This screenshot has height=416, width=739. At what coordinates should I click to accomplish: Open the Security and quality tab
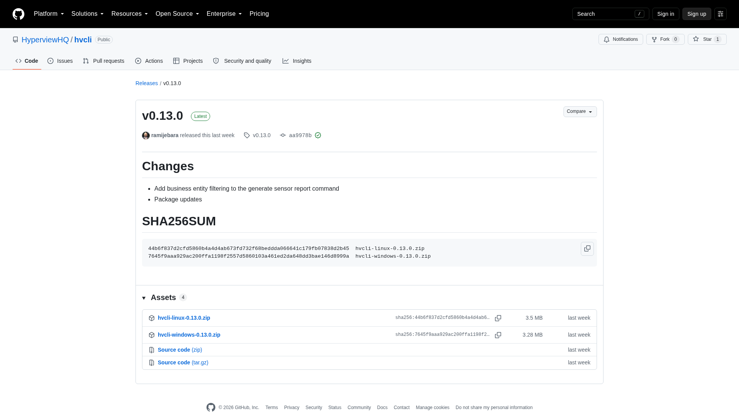point(242,61)
